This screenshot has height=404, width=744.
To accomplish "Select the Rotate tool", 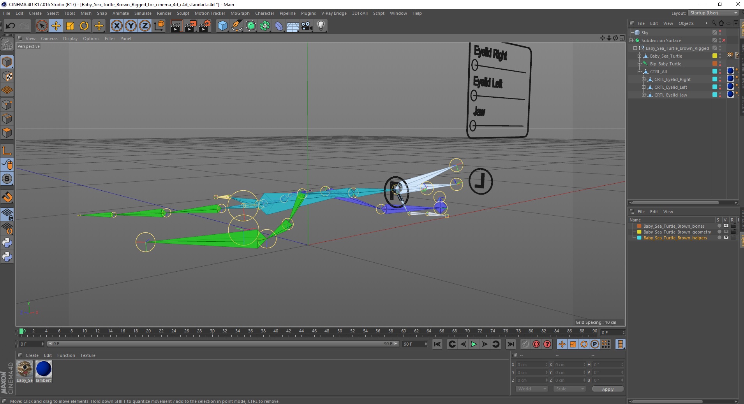I will (84, 26).
